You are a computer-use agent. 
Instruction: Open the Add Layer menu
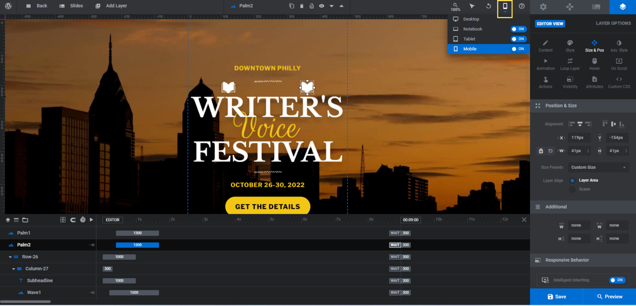pos(111,6)
